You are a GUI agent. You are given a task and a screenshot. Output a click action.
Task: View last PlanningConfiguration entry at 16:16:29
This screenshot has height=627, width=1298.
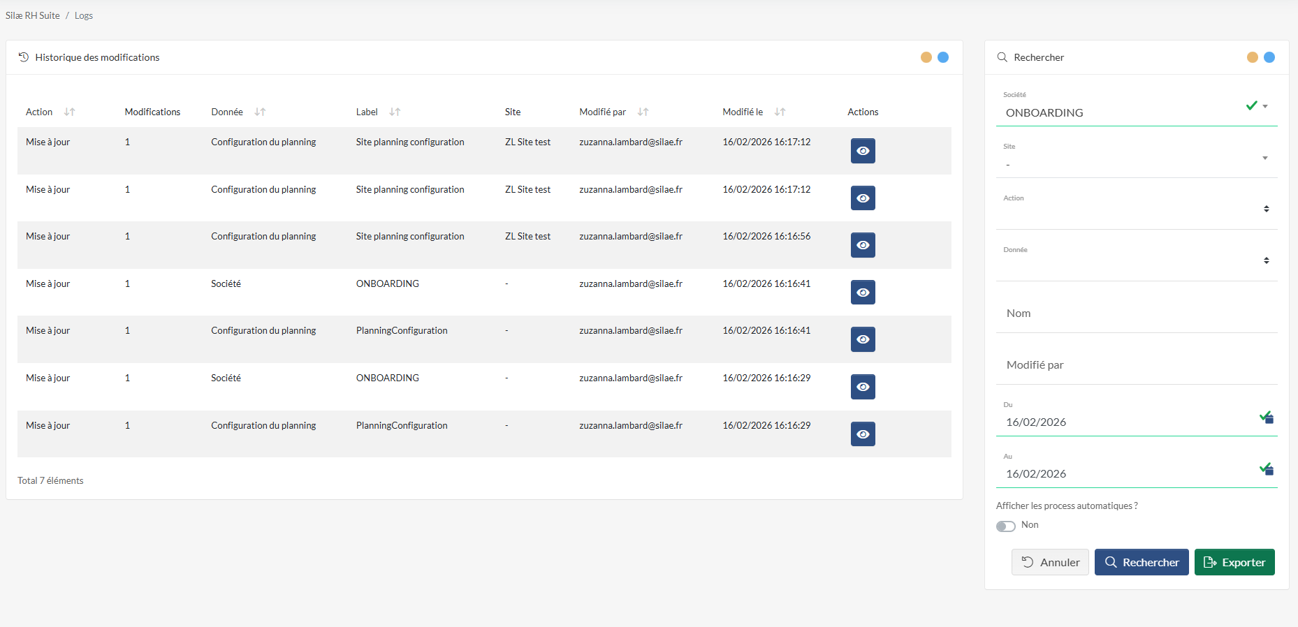(863, 434)
